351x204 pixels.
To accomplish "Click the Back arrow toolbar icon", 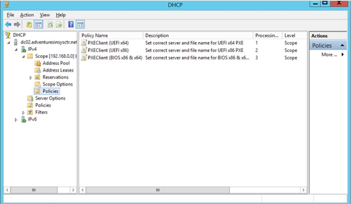I will click(x=8, y=24).
